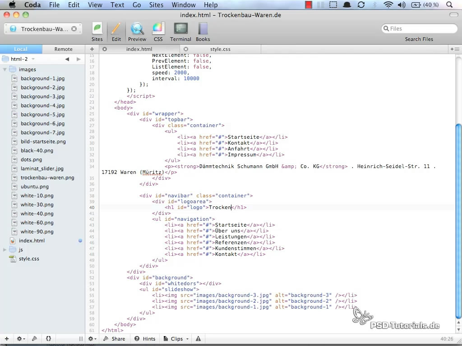Collapse the images folder
462x346 pixels.
(5, 69)
